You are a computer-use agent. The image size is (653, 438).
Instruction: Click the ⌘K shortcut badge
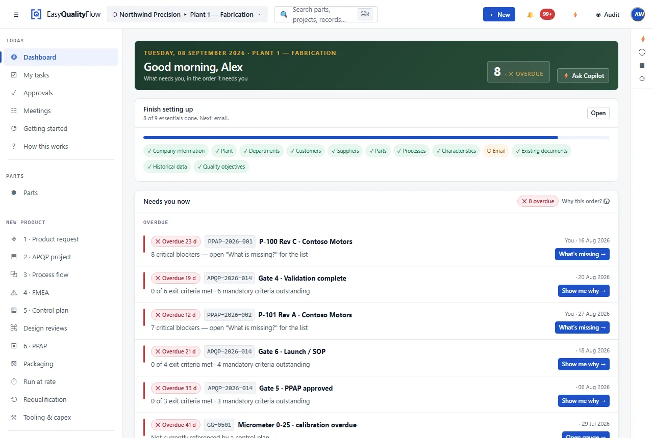click(x=365, y=14)
